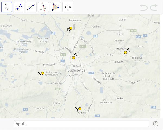
Task: Choose the New Point tool
Action: pyautogui.click(x=19, y=7)
